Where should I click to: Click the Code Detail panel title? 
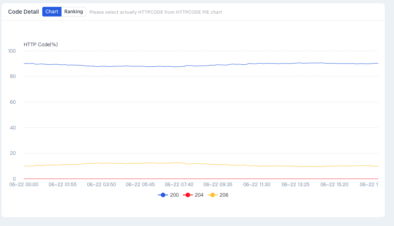click(x=23, y=12)
